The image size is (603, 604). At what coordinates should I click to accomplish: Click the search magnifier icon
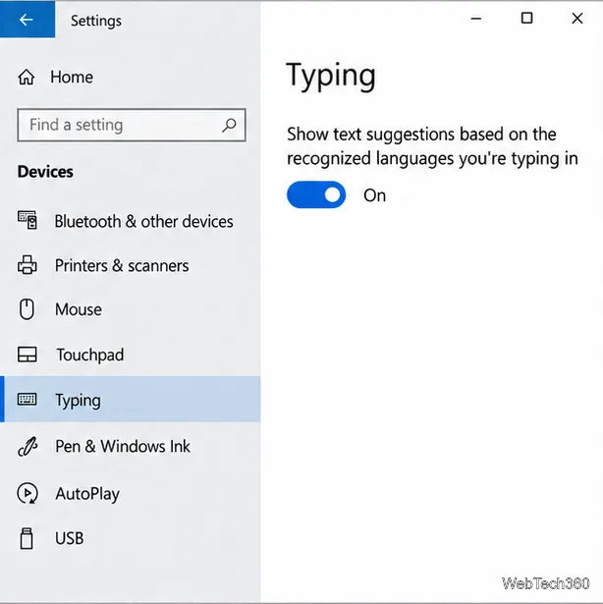click(x=229, y=125)
